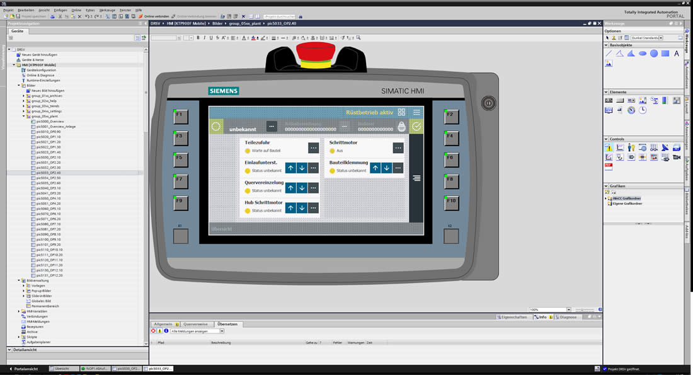Select the Ellipse tool from Basisobjekte palette
This screenshot has width=693, height=375.
coord(642,53)
